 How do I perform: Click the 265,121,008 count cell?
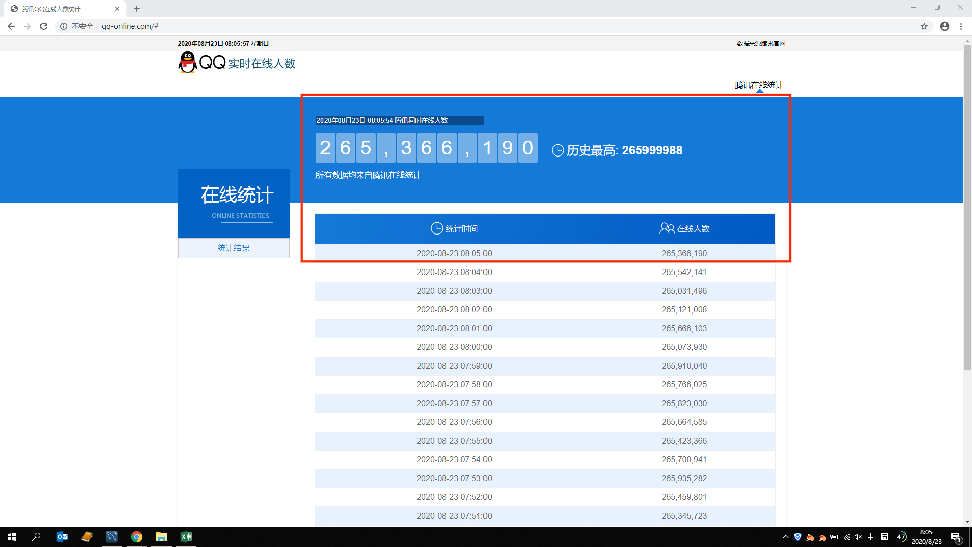coord(684,309)
